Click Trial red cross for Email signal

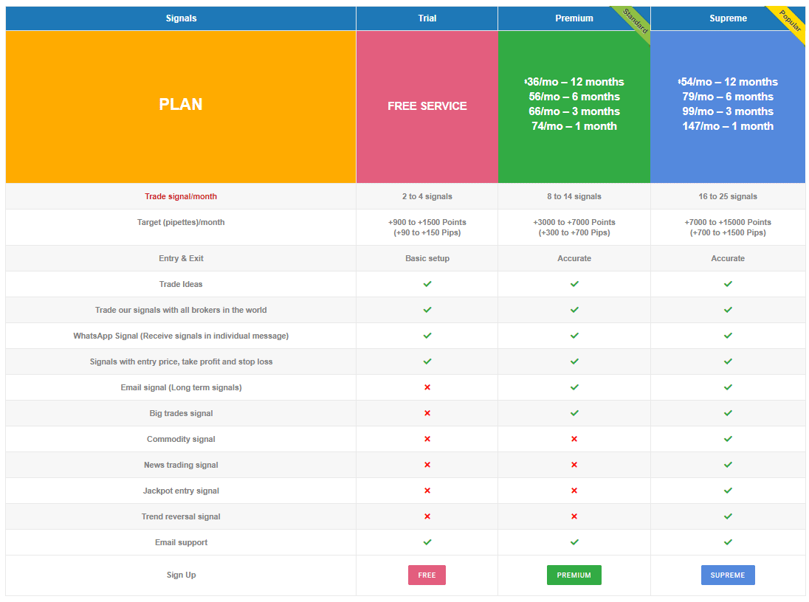(x=427, y=387)
